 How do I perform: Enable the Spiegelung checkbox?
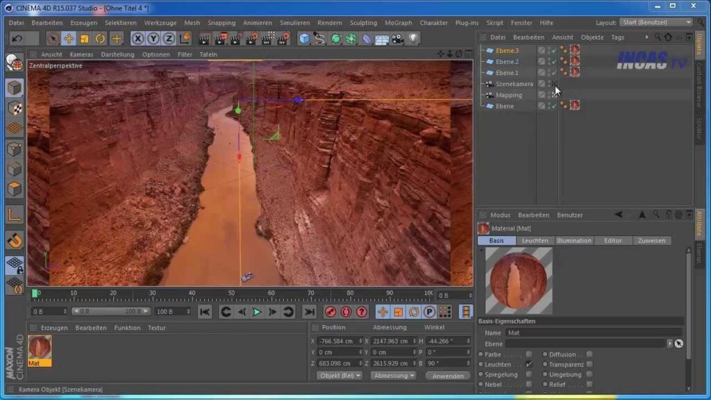529,374
